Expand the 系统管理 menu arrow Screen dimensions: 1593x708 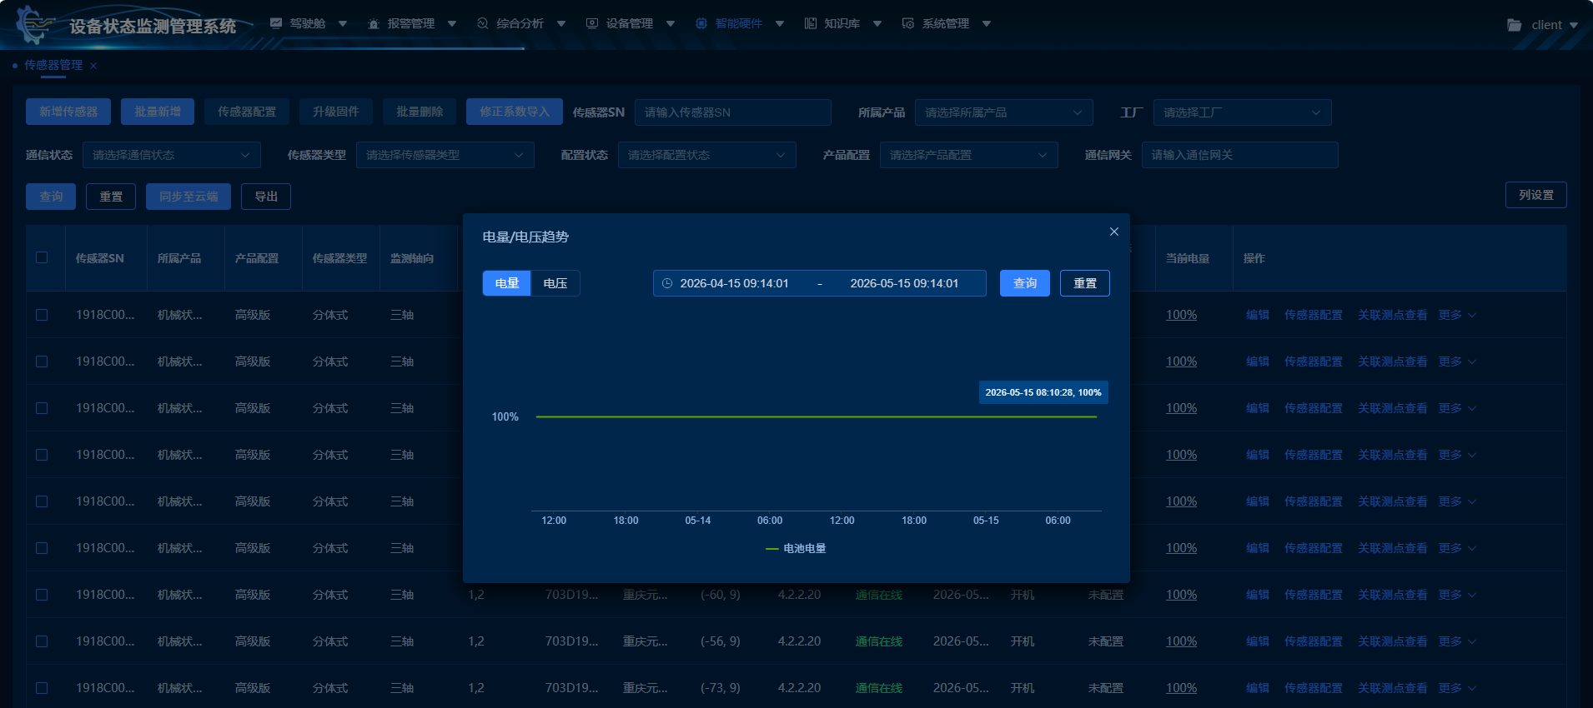point(987,23)
